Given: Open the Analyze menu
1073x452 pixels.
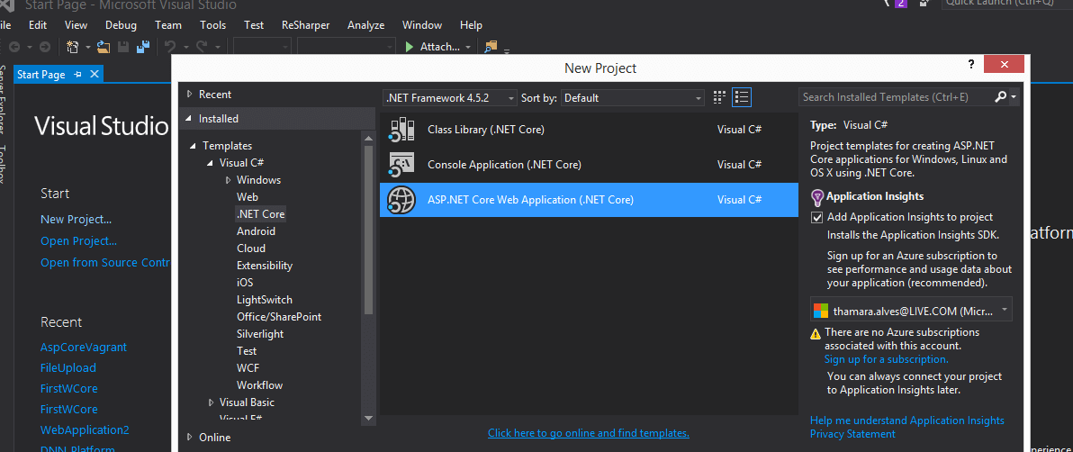Looking at the screenshot, I should [x=366, y=24].
